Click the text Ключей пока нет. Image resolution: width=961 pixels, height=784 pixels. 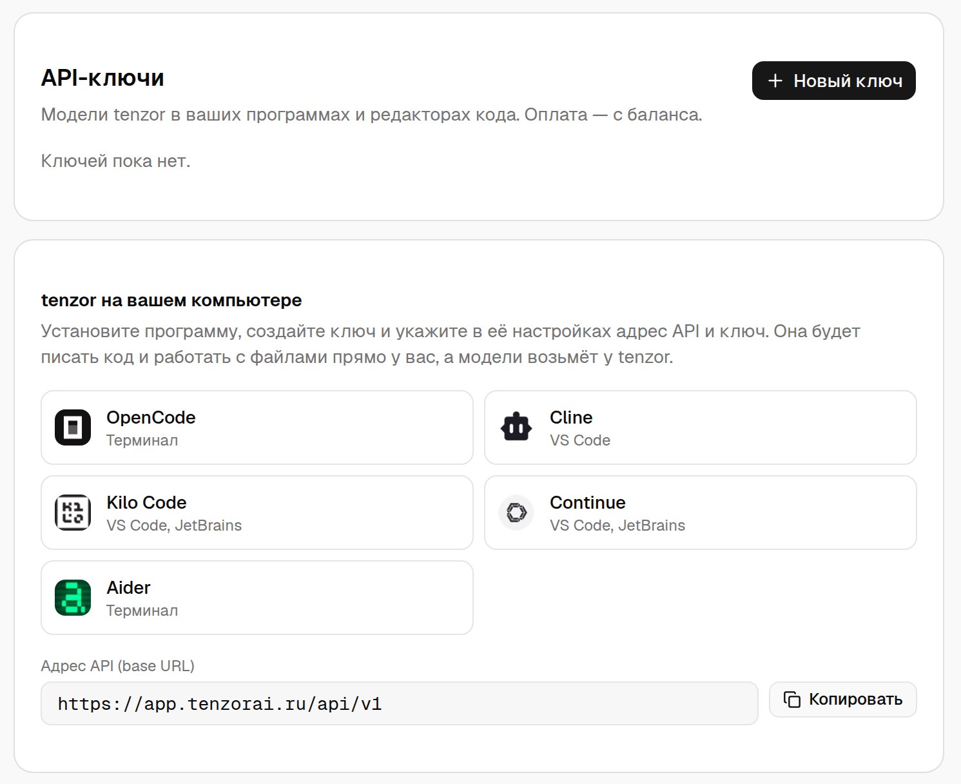tap(115, 161)
